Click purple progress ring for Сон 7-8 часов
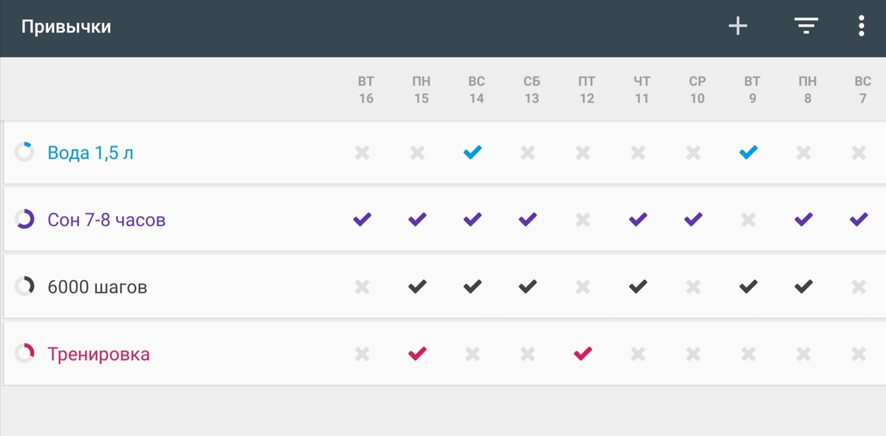Image resolution: width=886 pixels, height=436 pixels. (x=24, y=219)
